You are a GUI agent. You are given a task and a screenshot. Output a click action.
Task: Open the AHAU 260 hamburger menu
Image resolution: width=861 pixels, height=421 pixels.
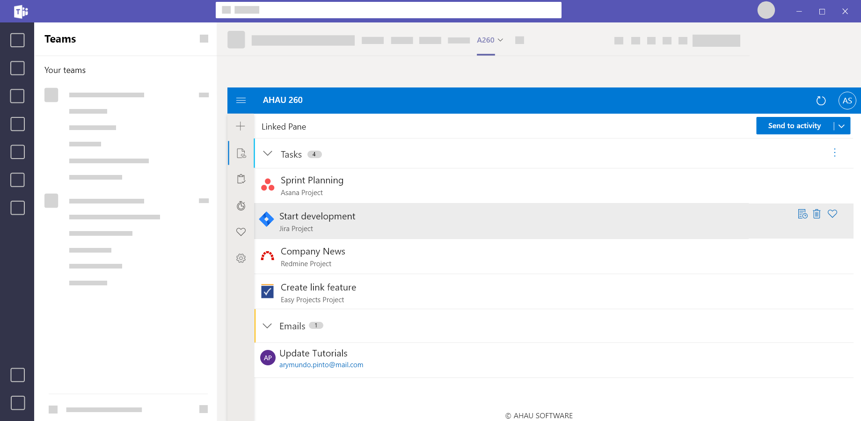pyautogui.click(x=241, y=100)
